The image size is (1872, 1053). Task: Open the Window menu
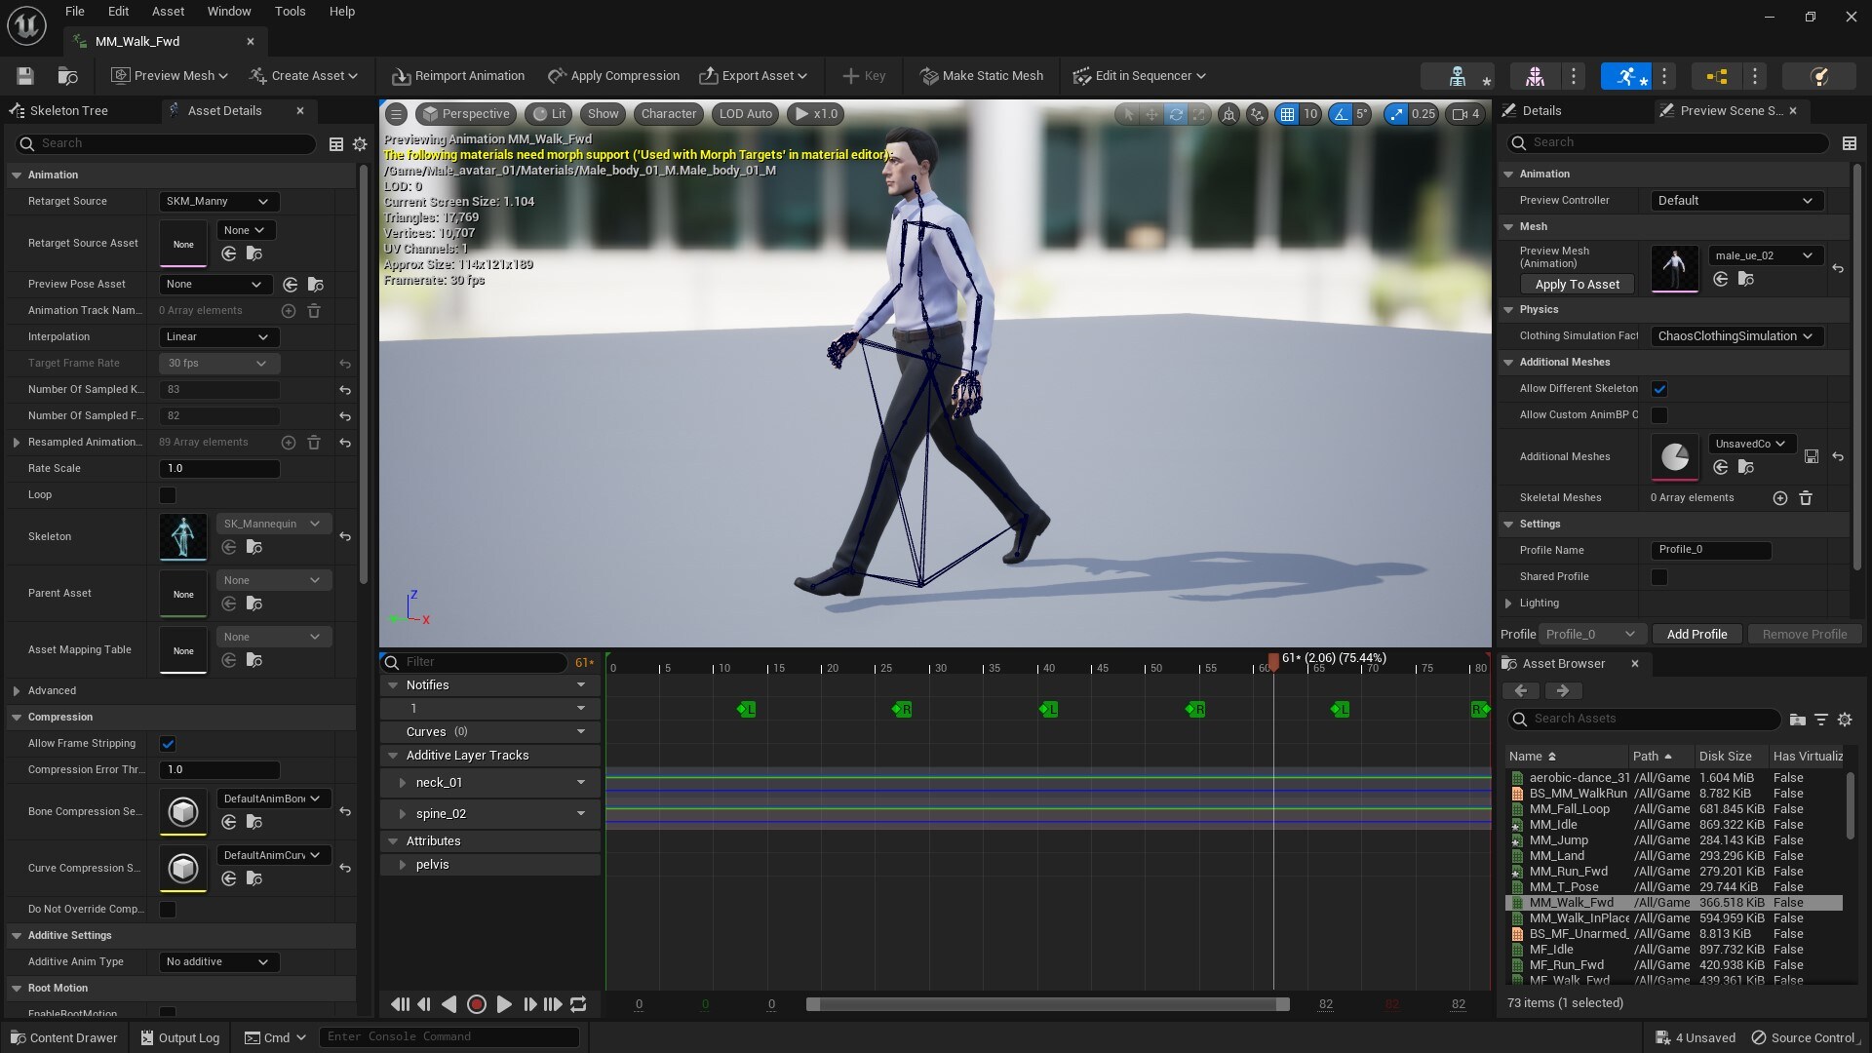click(x=229, y=12)
